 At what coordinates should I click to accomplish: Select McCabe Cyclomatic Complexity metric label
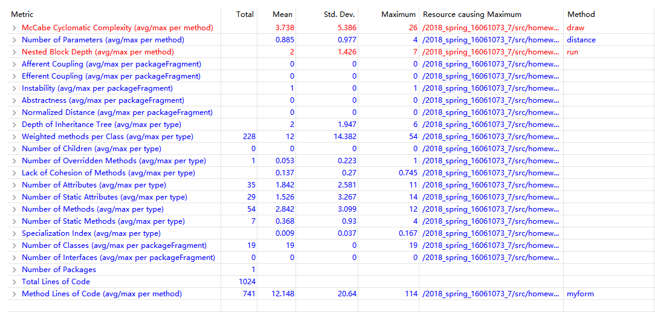coord(117,28)
